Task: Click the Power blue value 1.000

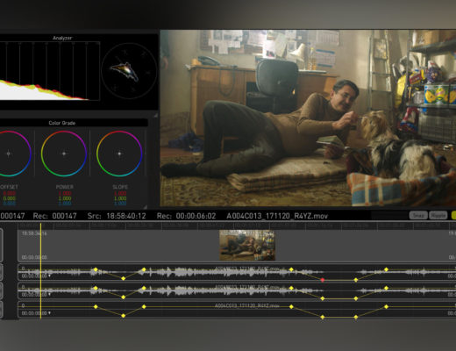Action: tap(65, 203)
